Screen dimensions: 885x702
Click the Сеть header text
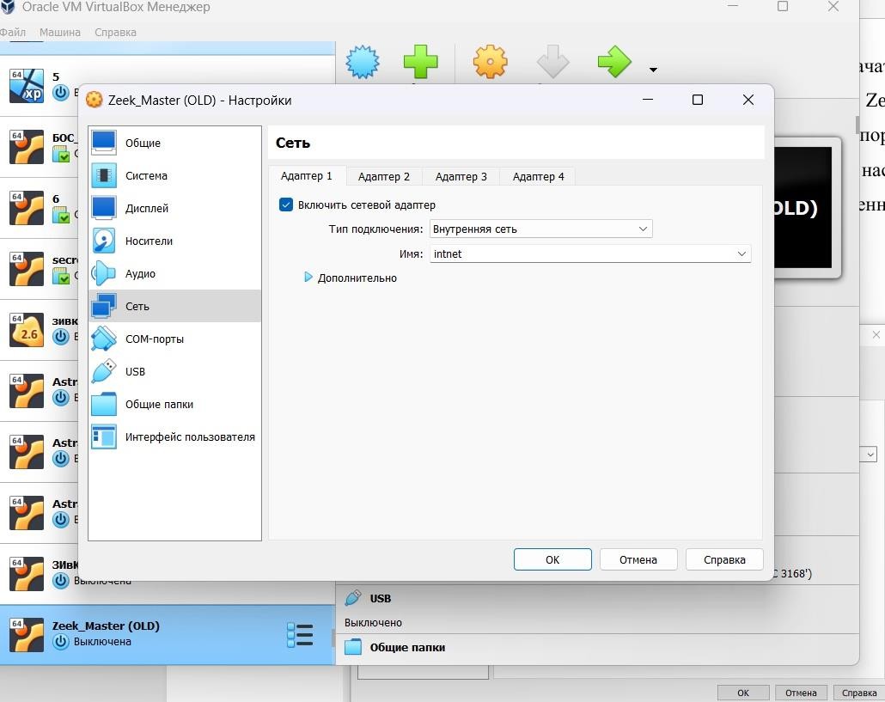293,143
